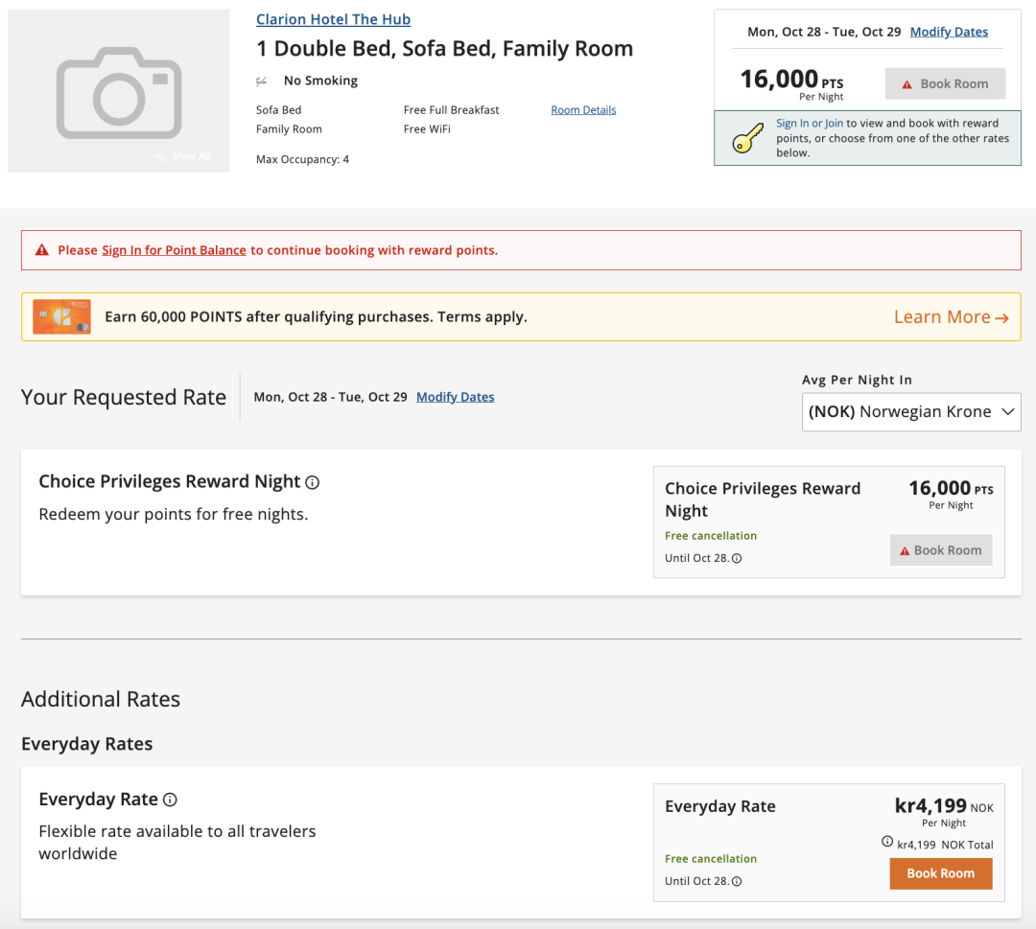This screenshot has width=1036, height=929.
Task: Open the Norwegian Krone currency dropdown
Action: coord(911,412)
